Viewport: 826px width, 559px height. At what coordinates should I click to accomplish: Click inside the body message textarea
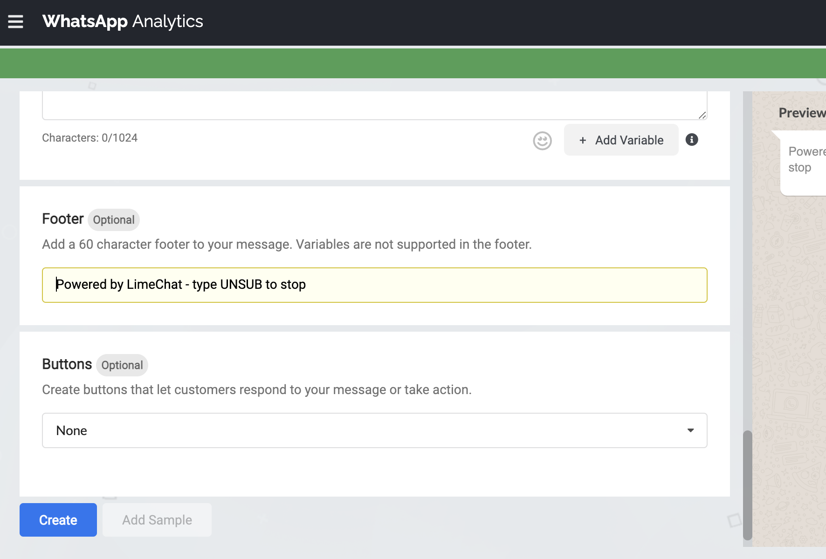tap(375, 105)
